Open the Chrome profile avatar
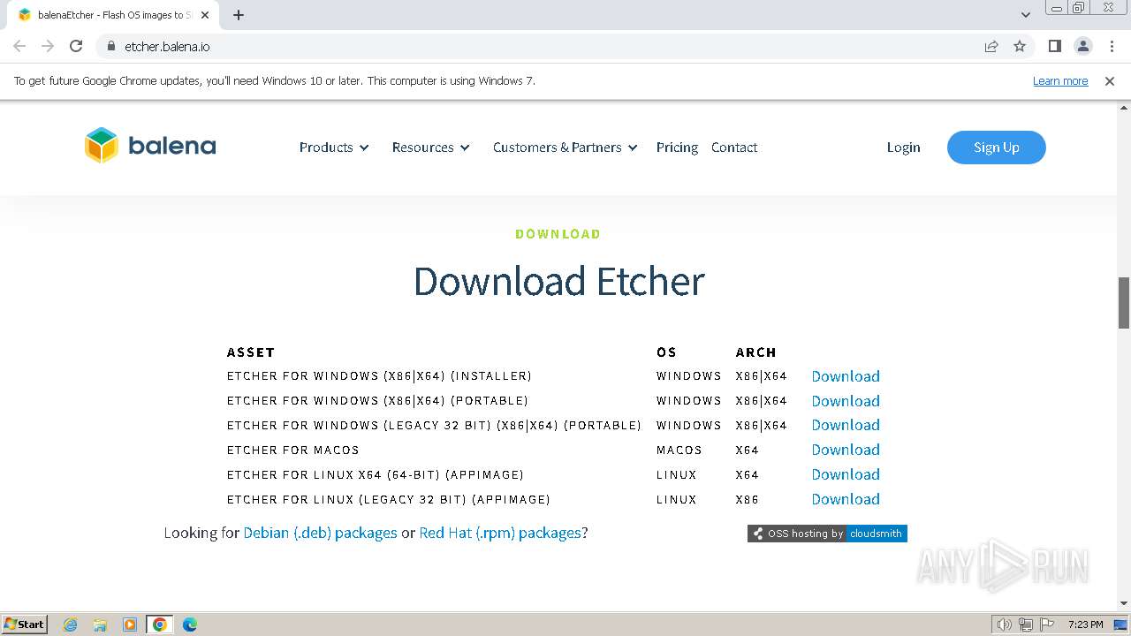 pyautogui.click(x=1083, y=46)
